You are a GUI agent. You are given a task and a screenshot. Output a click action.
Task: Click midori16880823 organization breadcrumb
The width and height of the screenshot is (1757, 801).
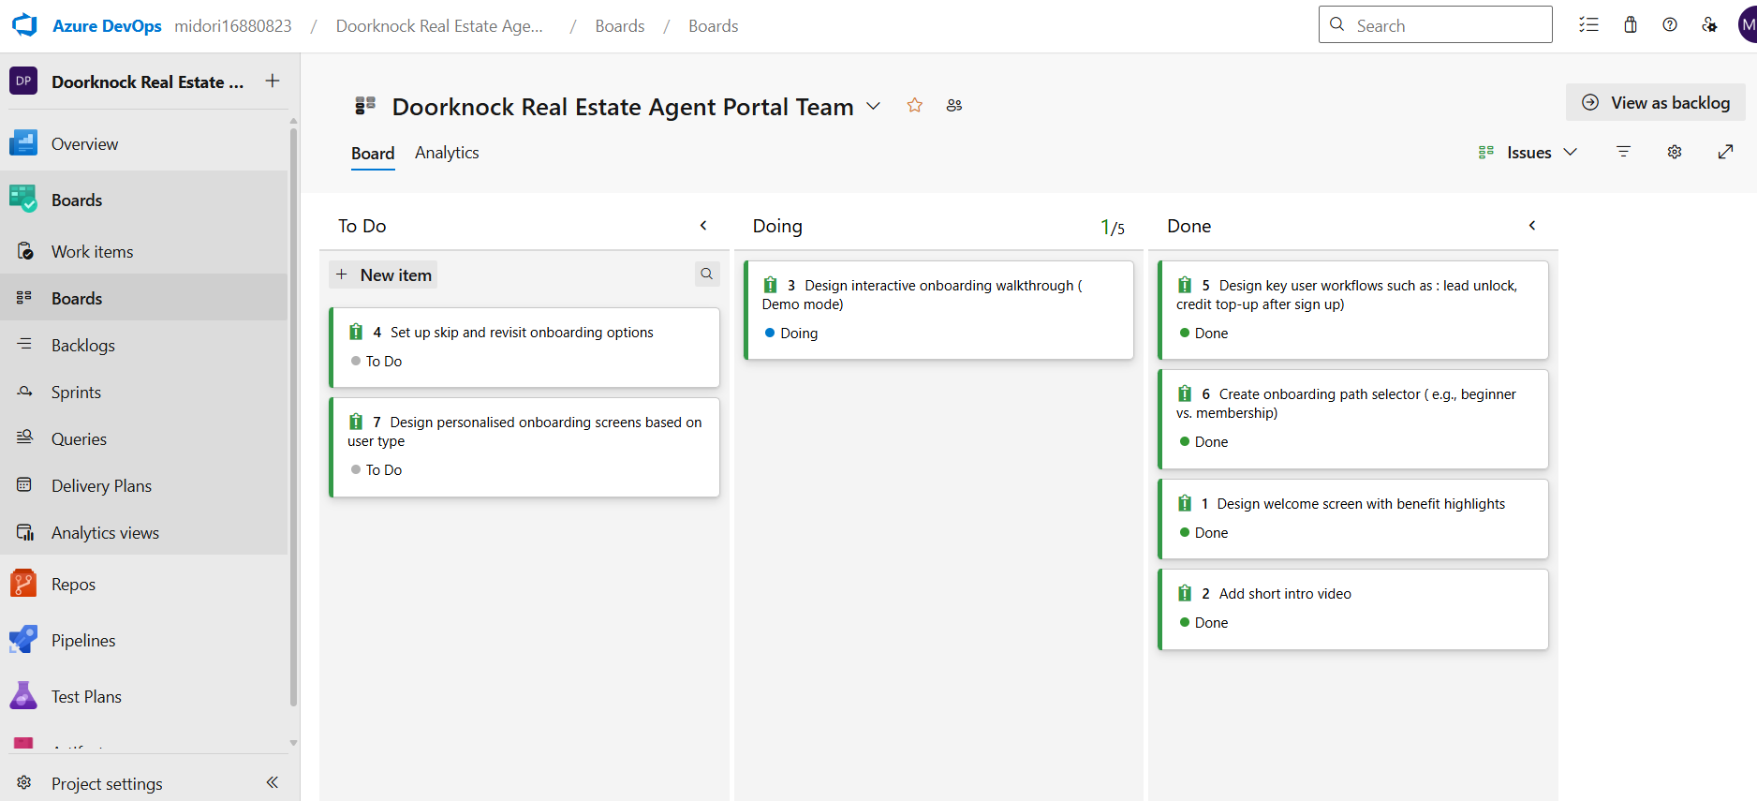pos(233,26)
